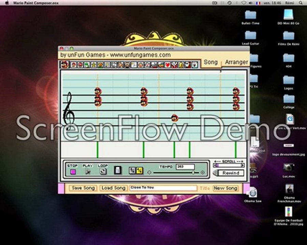Click the purple song scroll thumb
307x245 pixels.
[x=218, y=165]
